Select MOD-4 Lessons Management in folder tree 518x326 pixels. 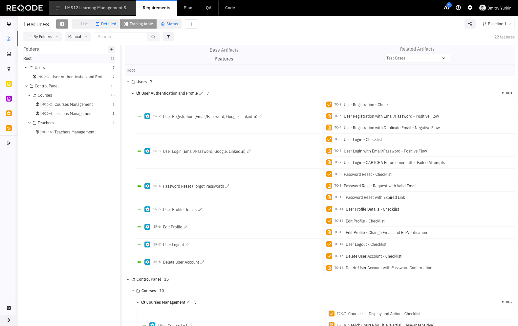(74, 114)
